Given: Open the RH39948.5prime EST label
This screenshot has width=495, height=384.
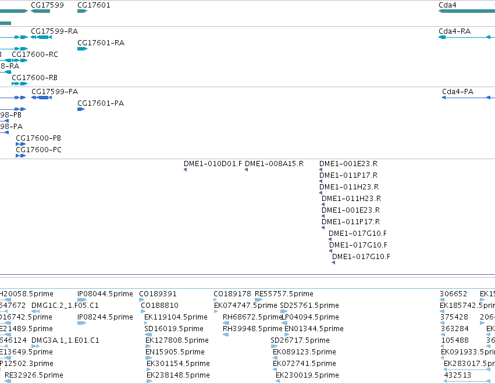Looking at the screenshot, I should pyautogui.click(x=252, y=329).
